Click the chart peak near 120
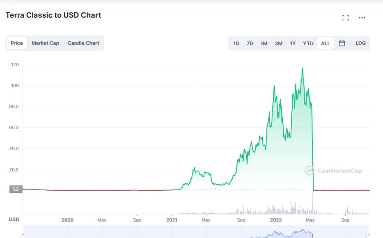 click(x=303, y=69)
